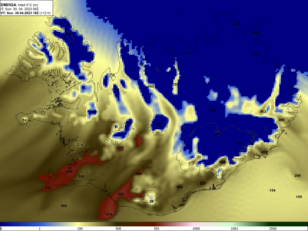This screenshot has width=308, height=231.
Task: Click the 1000 tick on color scale
Action: click(x=196, y=229)
